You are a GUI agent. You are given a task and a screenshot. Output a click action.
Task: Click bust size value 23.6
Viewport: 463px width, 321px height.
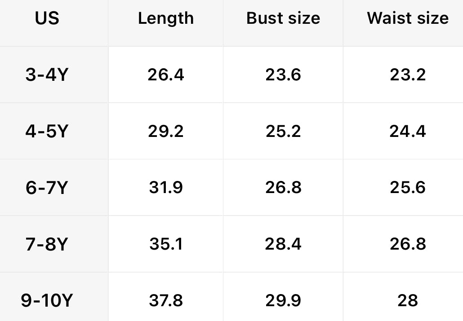pyautogui.click(x=283, y=75)
